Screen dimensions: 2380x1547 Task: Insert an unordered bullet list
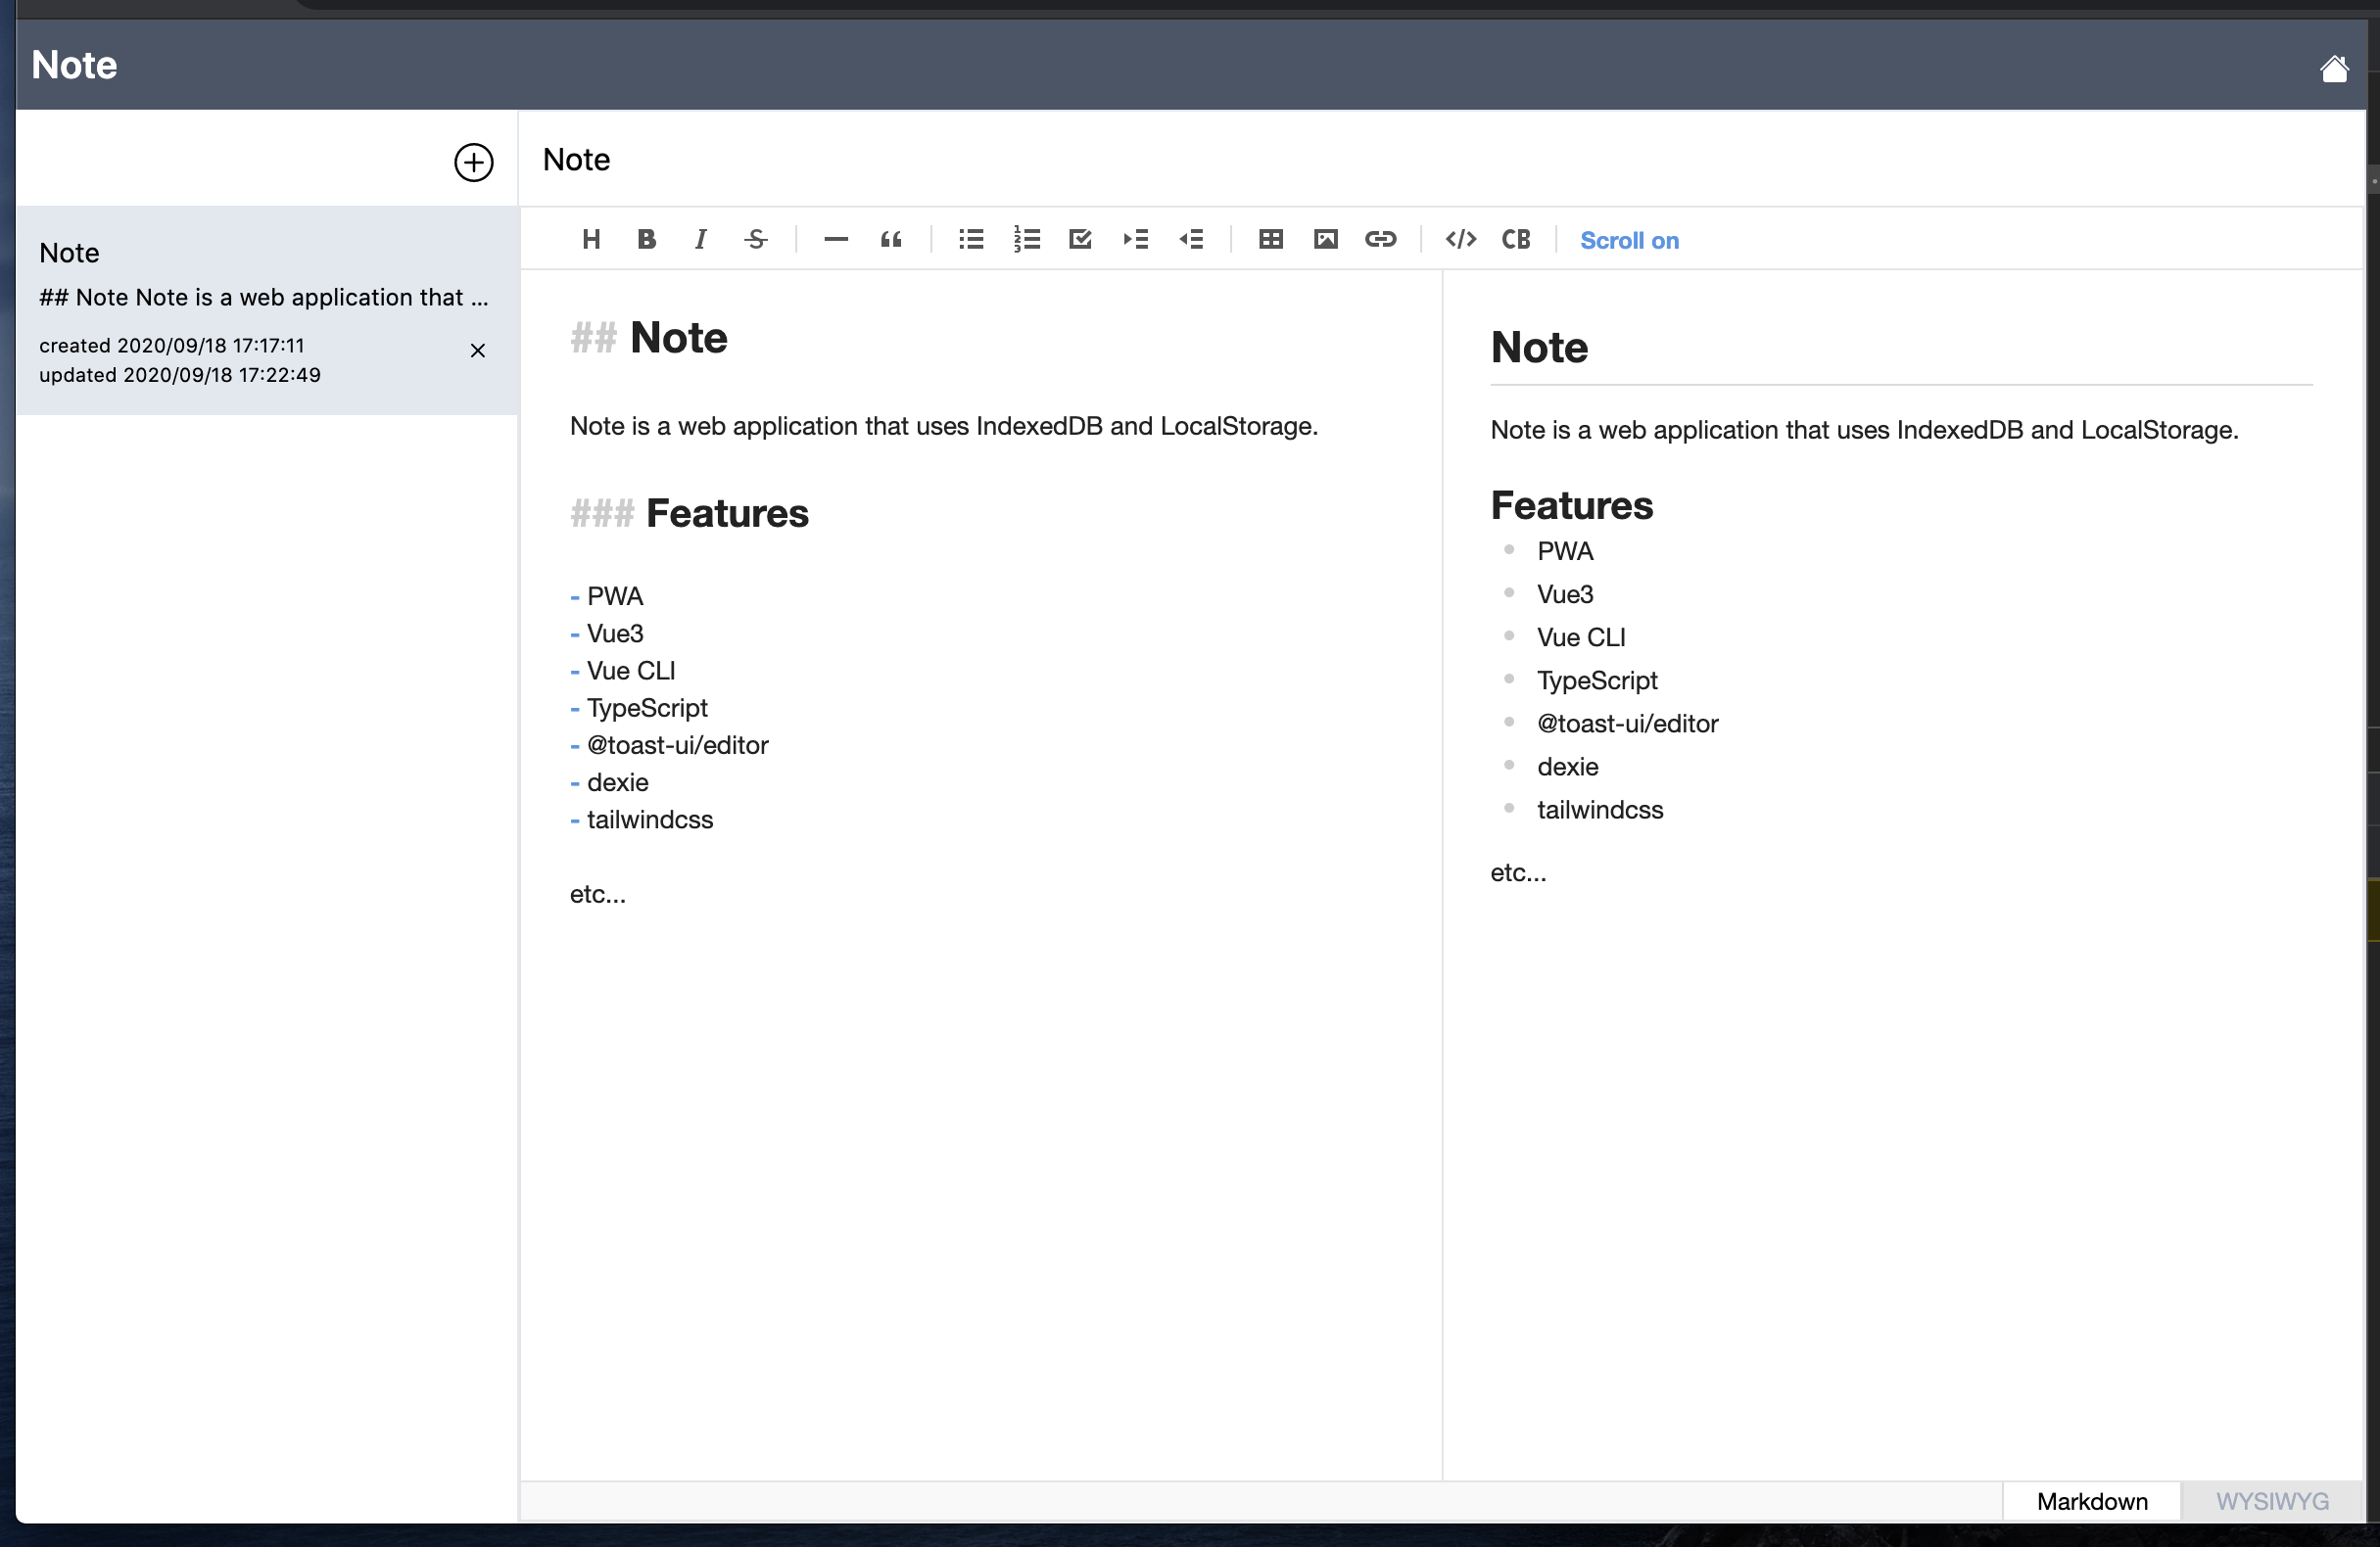(971, 239)
